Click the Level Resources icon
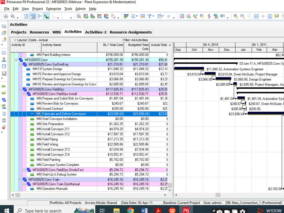 [x=195, y=16]
